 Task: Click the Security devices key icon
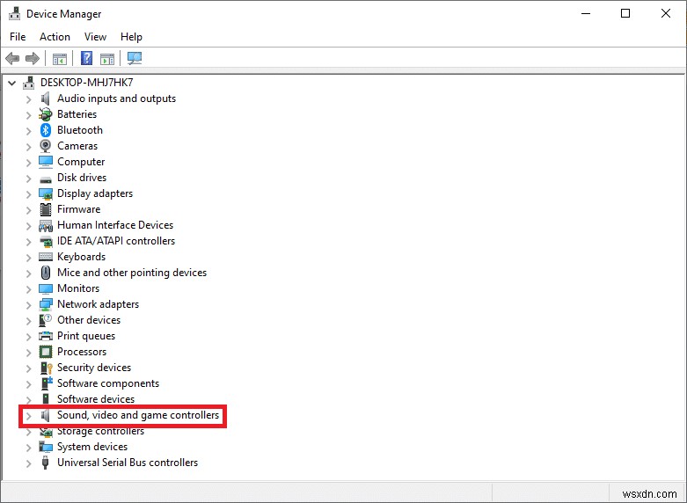pyautogui.click(x=46, y=368)
